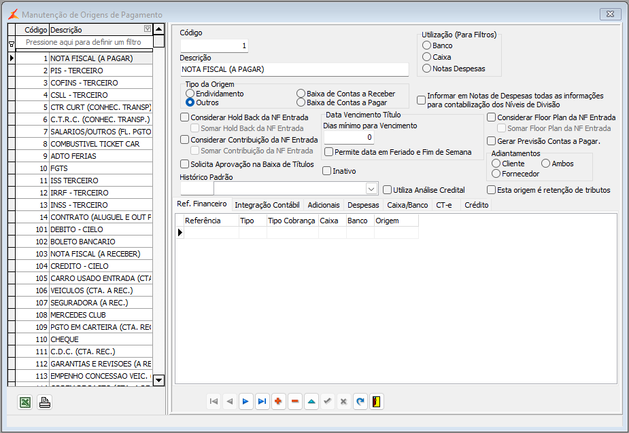Viewport: 629px width, 433px height.
Task: Select the Caixa usage radio button
Action: pos(427,57)
